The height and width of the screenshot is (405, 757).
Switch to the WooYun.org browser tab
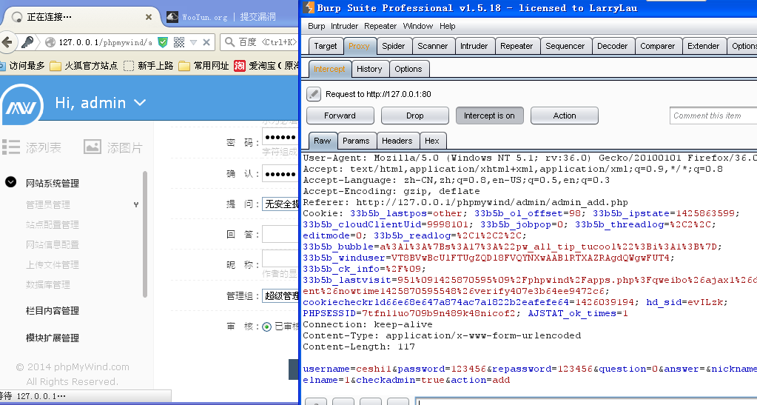tap(222, 17)
